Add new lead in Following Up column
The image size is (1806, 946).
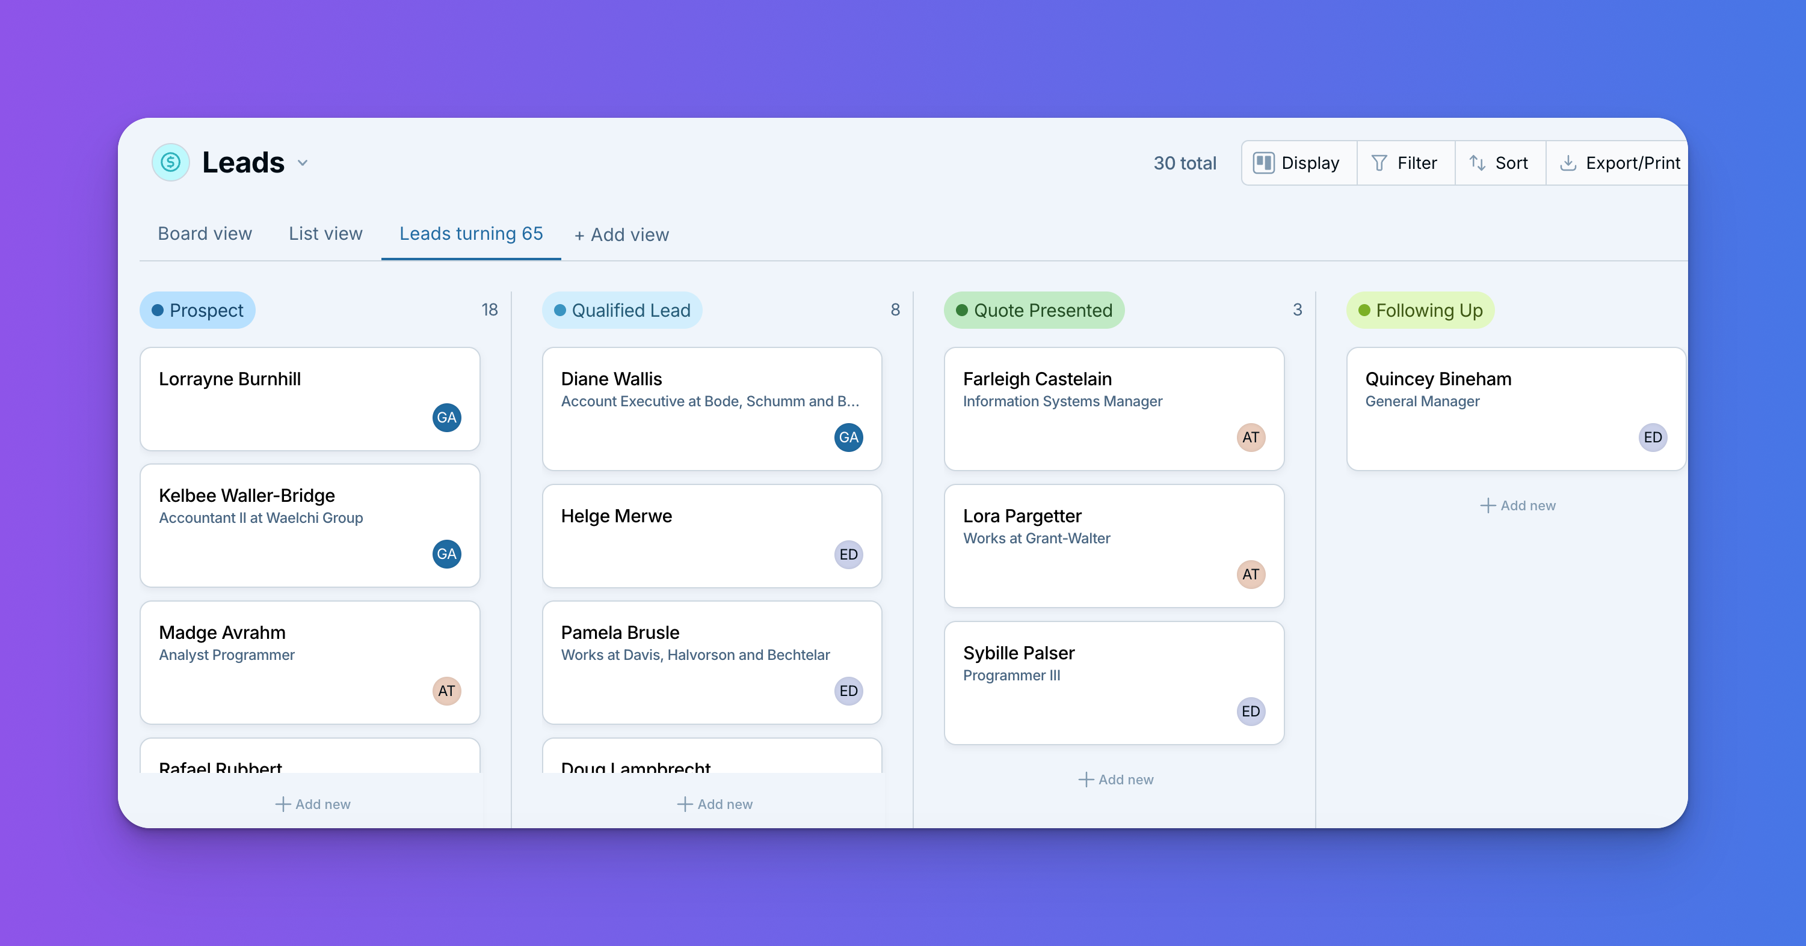pyautogui.click(x=1518, y=505)
